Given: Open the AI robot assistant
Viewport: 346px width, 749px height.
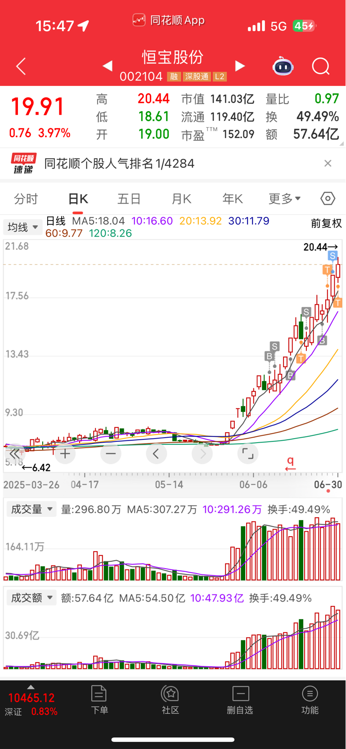Looking at the screenshot, I should click(x=283, y=66).
